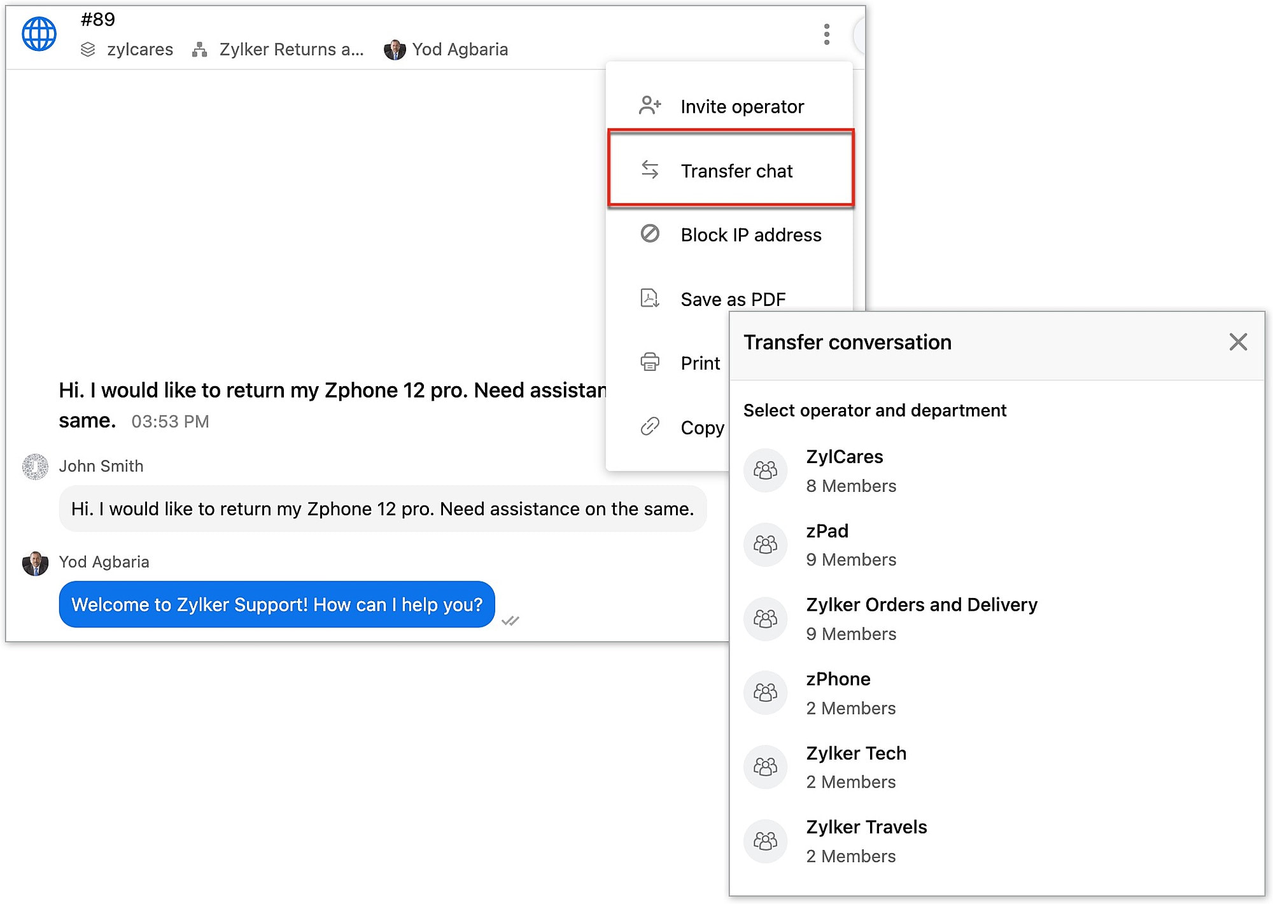
Task: Transfer to Zylker Orders and Delivery
Action: (921, 618)
